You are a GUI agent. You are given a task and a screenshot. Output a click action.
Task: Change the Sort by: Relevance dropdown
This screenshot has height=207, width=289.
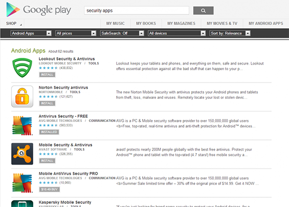230,33
